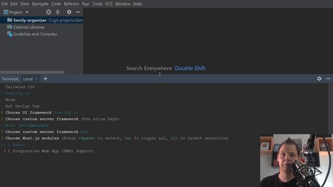Screen dimensions: 333x187
Task: Open the Code menu
Action: 56,4
